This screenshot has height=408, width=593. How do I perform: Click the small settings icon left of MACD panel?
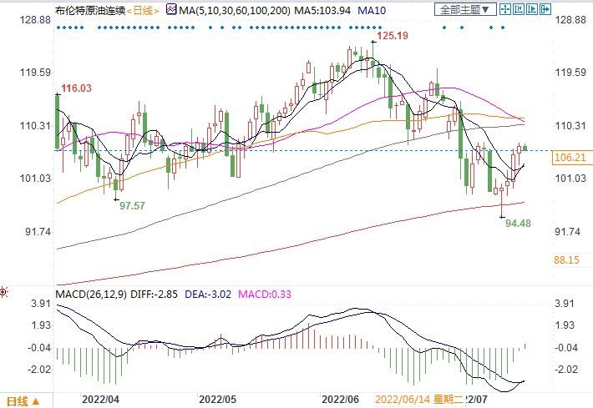(x=4, y=292)
